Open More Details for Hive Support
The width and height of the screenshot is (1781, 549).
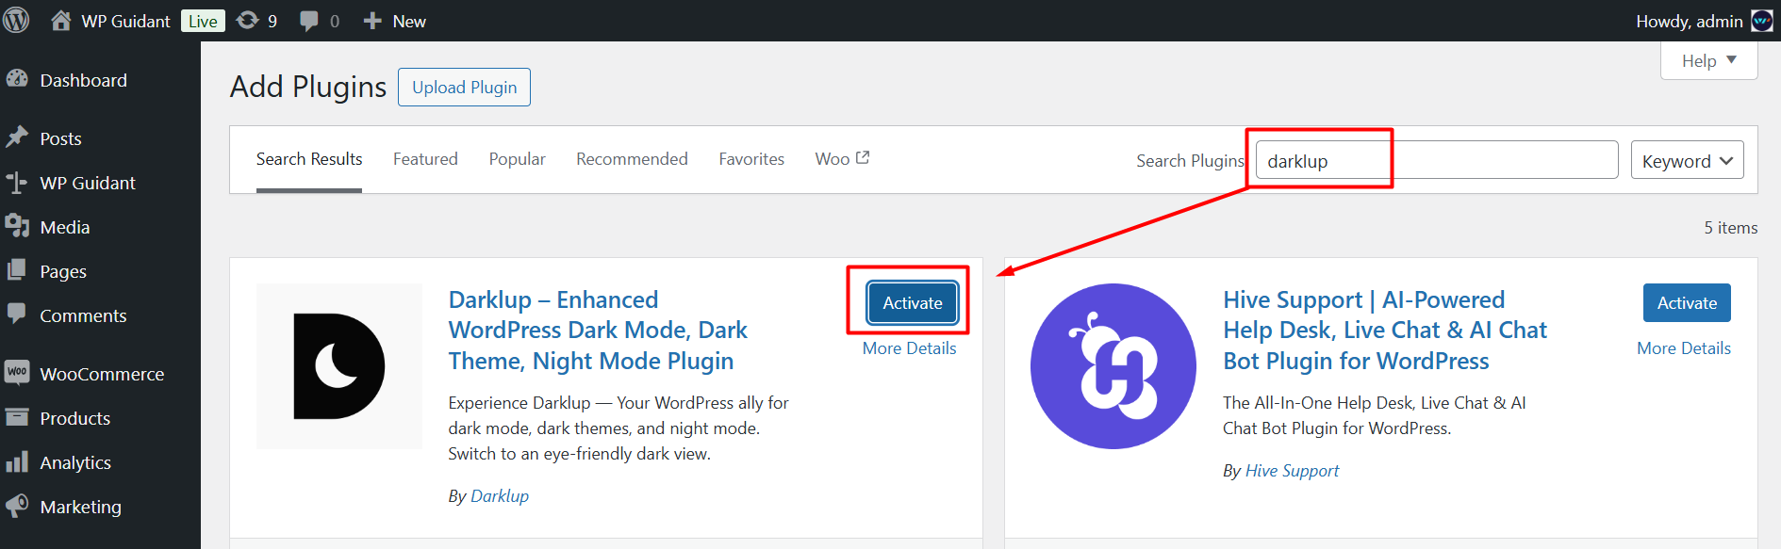click(x=1684, y=348)
